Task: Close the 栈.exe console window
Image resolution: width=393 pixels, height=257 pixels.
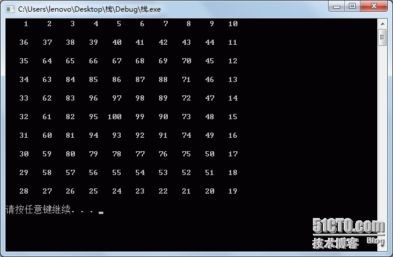Action: (374, 6)
